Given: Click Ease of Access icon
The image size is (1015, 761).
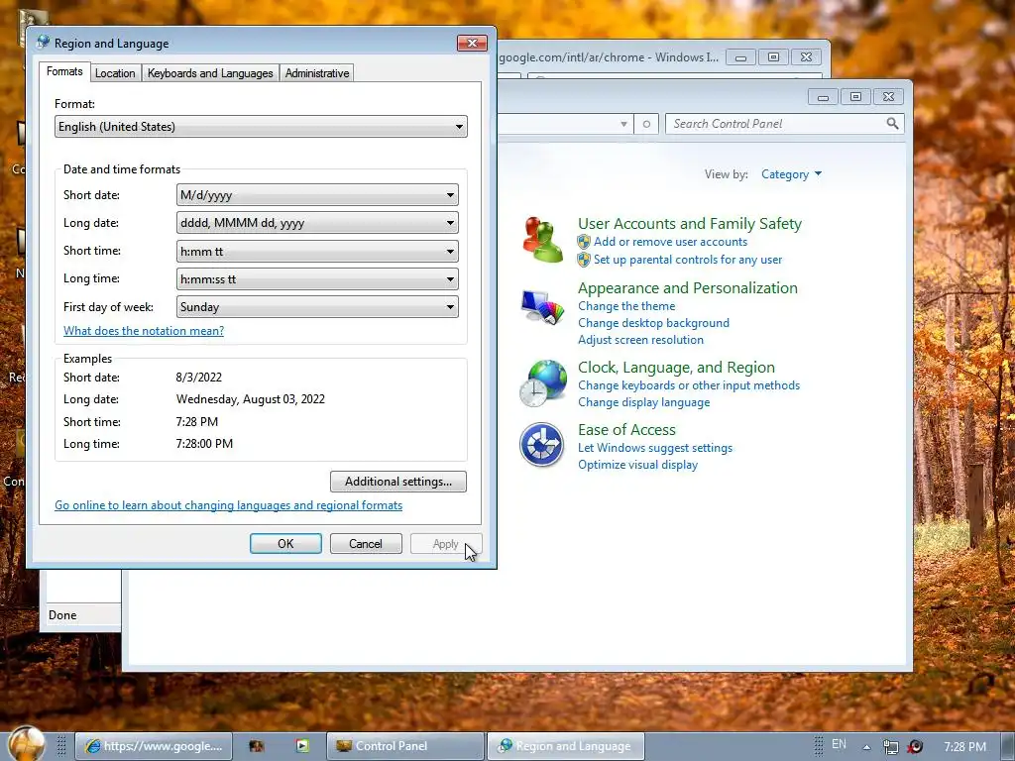Looking at the screenshot, I should (542, 445).
